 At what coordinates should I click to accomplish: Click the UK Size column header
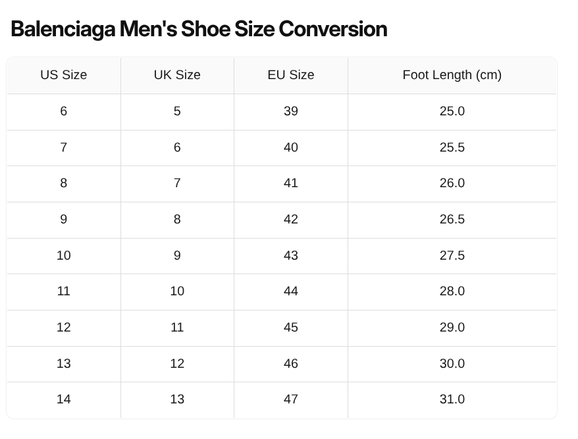[x=177, y=75]
